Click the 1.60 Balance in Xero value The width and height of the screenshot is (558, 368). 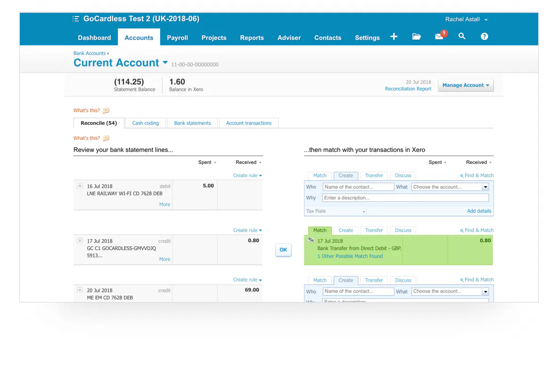[177, 82]
